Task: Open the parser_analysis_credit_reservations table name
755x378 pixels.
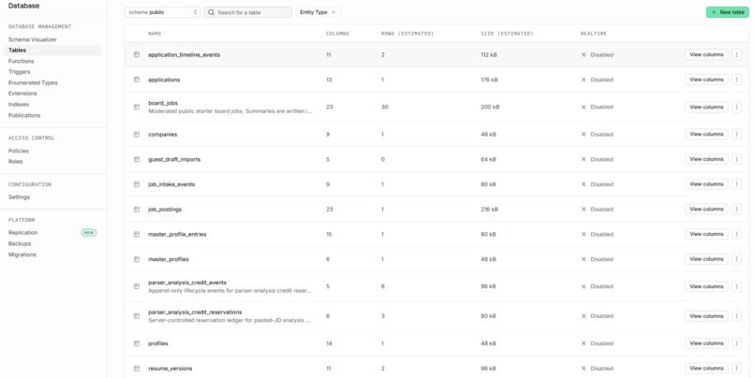Action: (x=195, y=313)
